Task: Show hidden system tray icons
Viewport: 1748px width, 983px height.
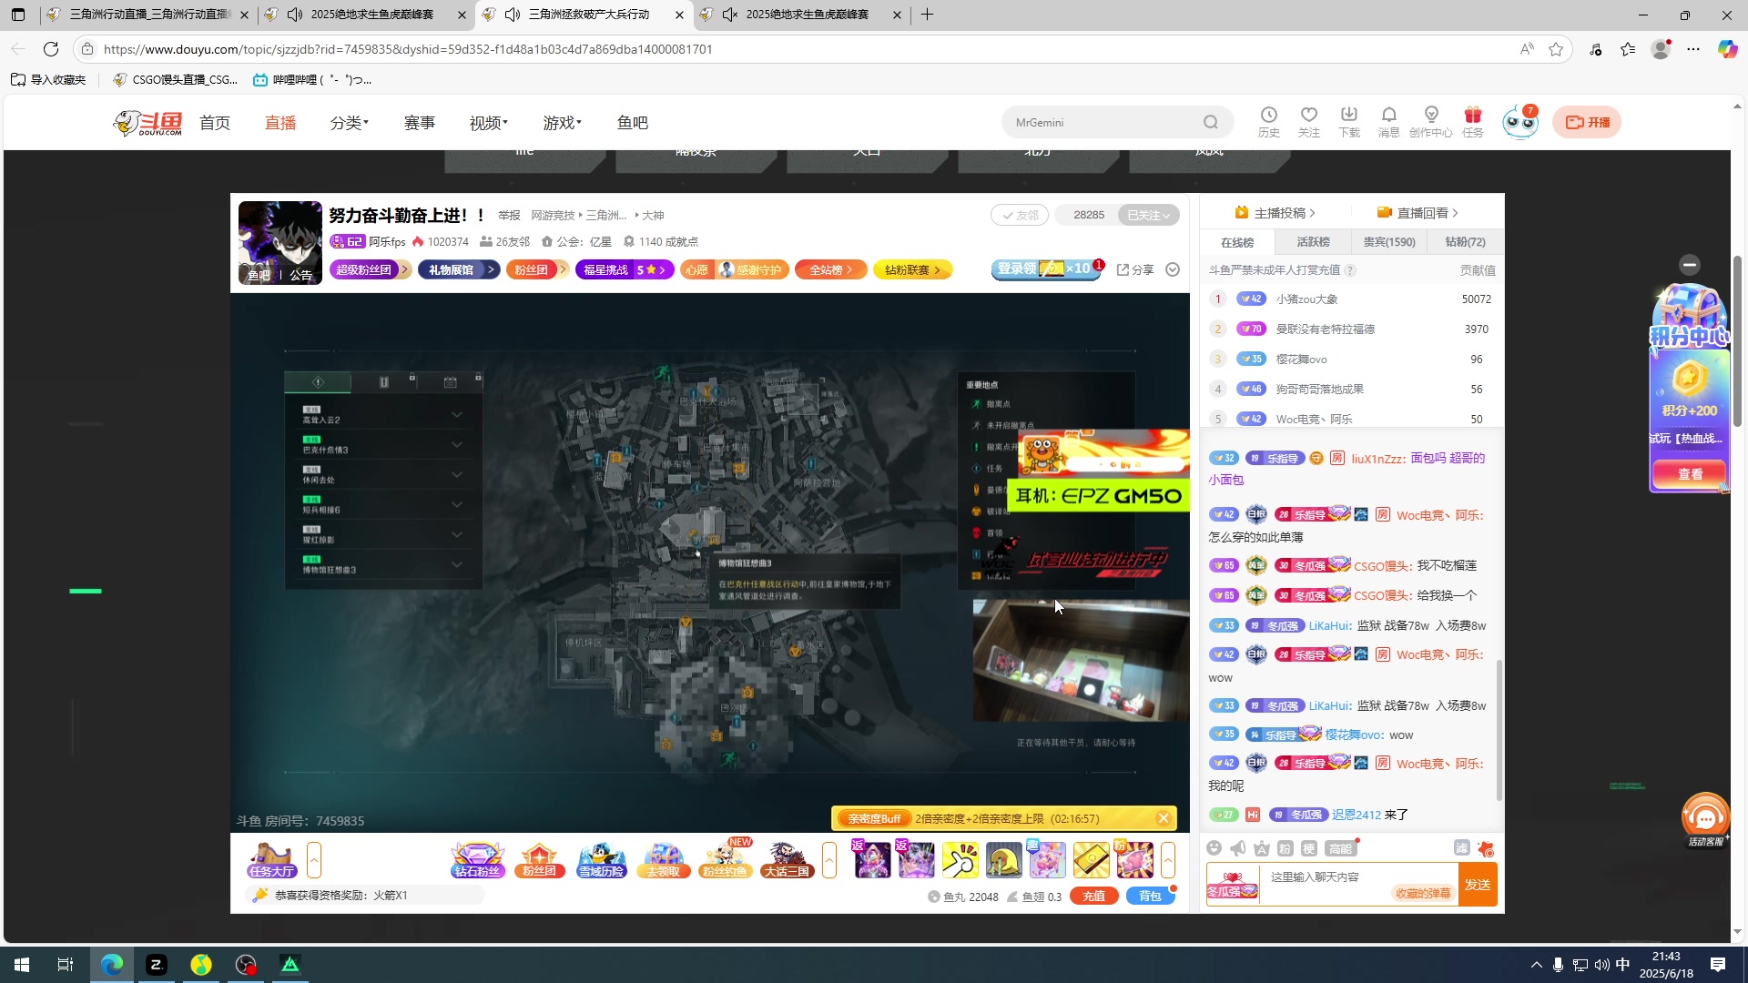Action: coord(1537,965)
